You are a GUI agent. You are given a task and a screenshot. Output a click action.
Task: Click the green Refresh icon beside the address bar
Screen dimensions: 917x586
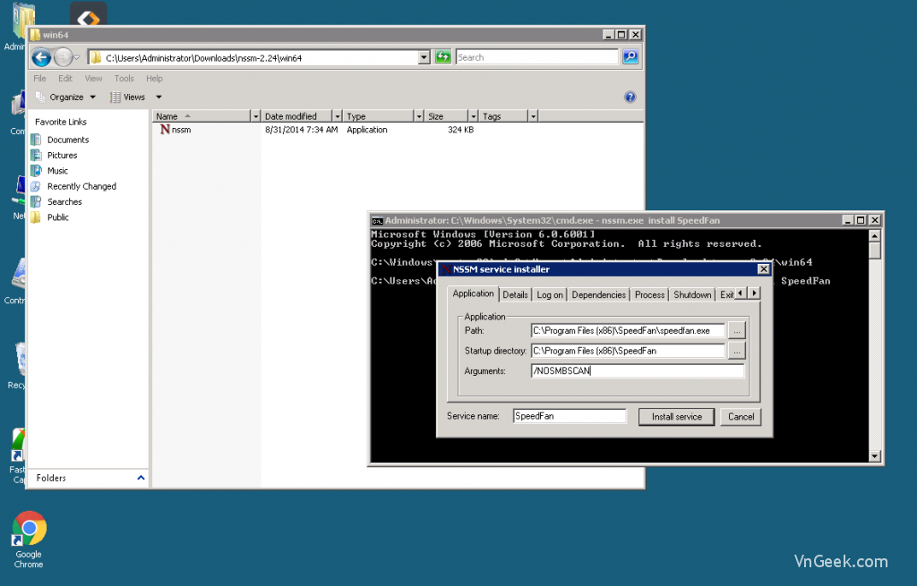[x=442, y=56]
